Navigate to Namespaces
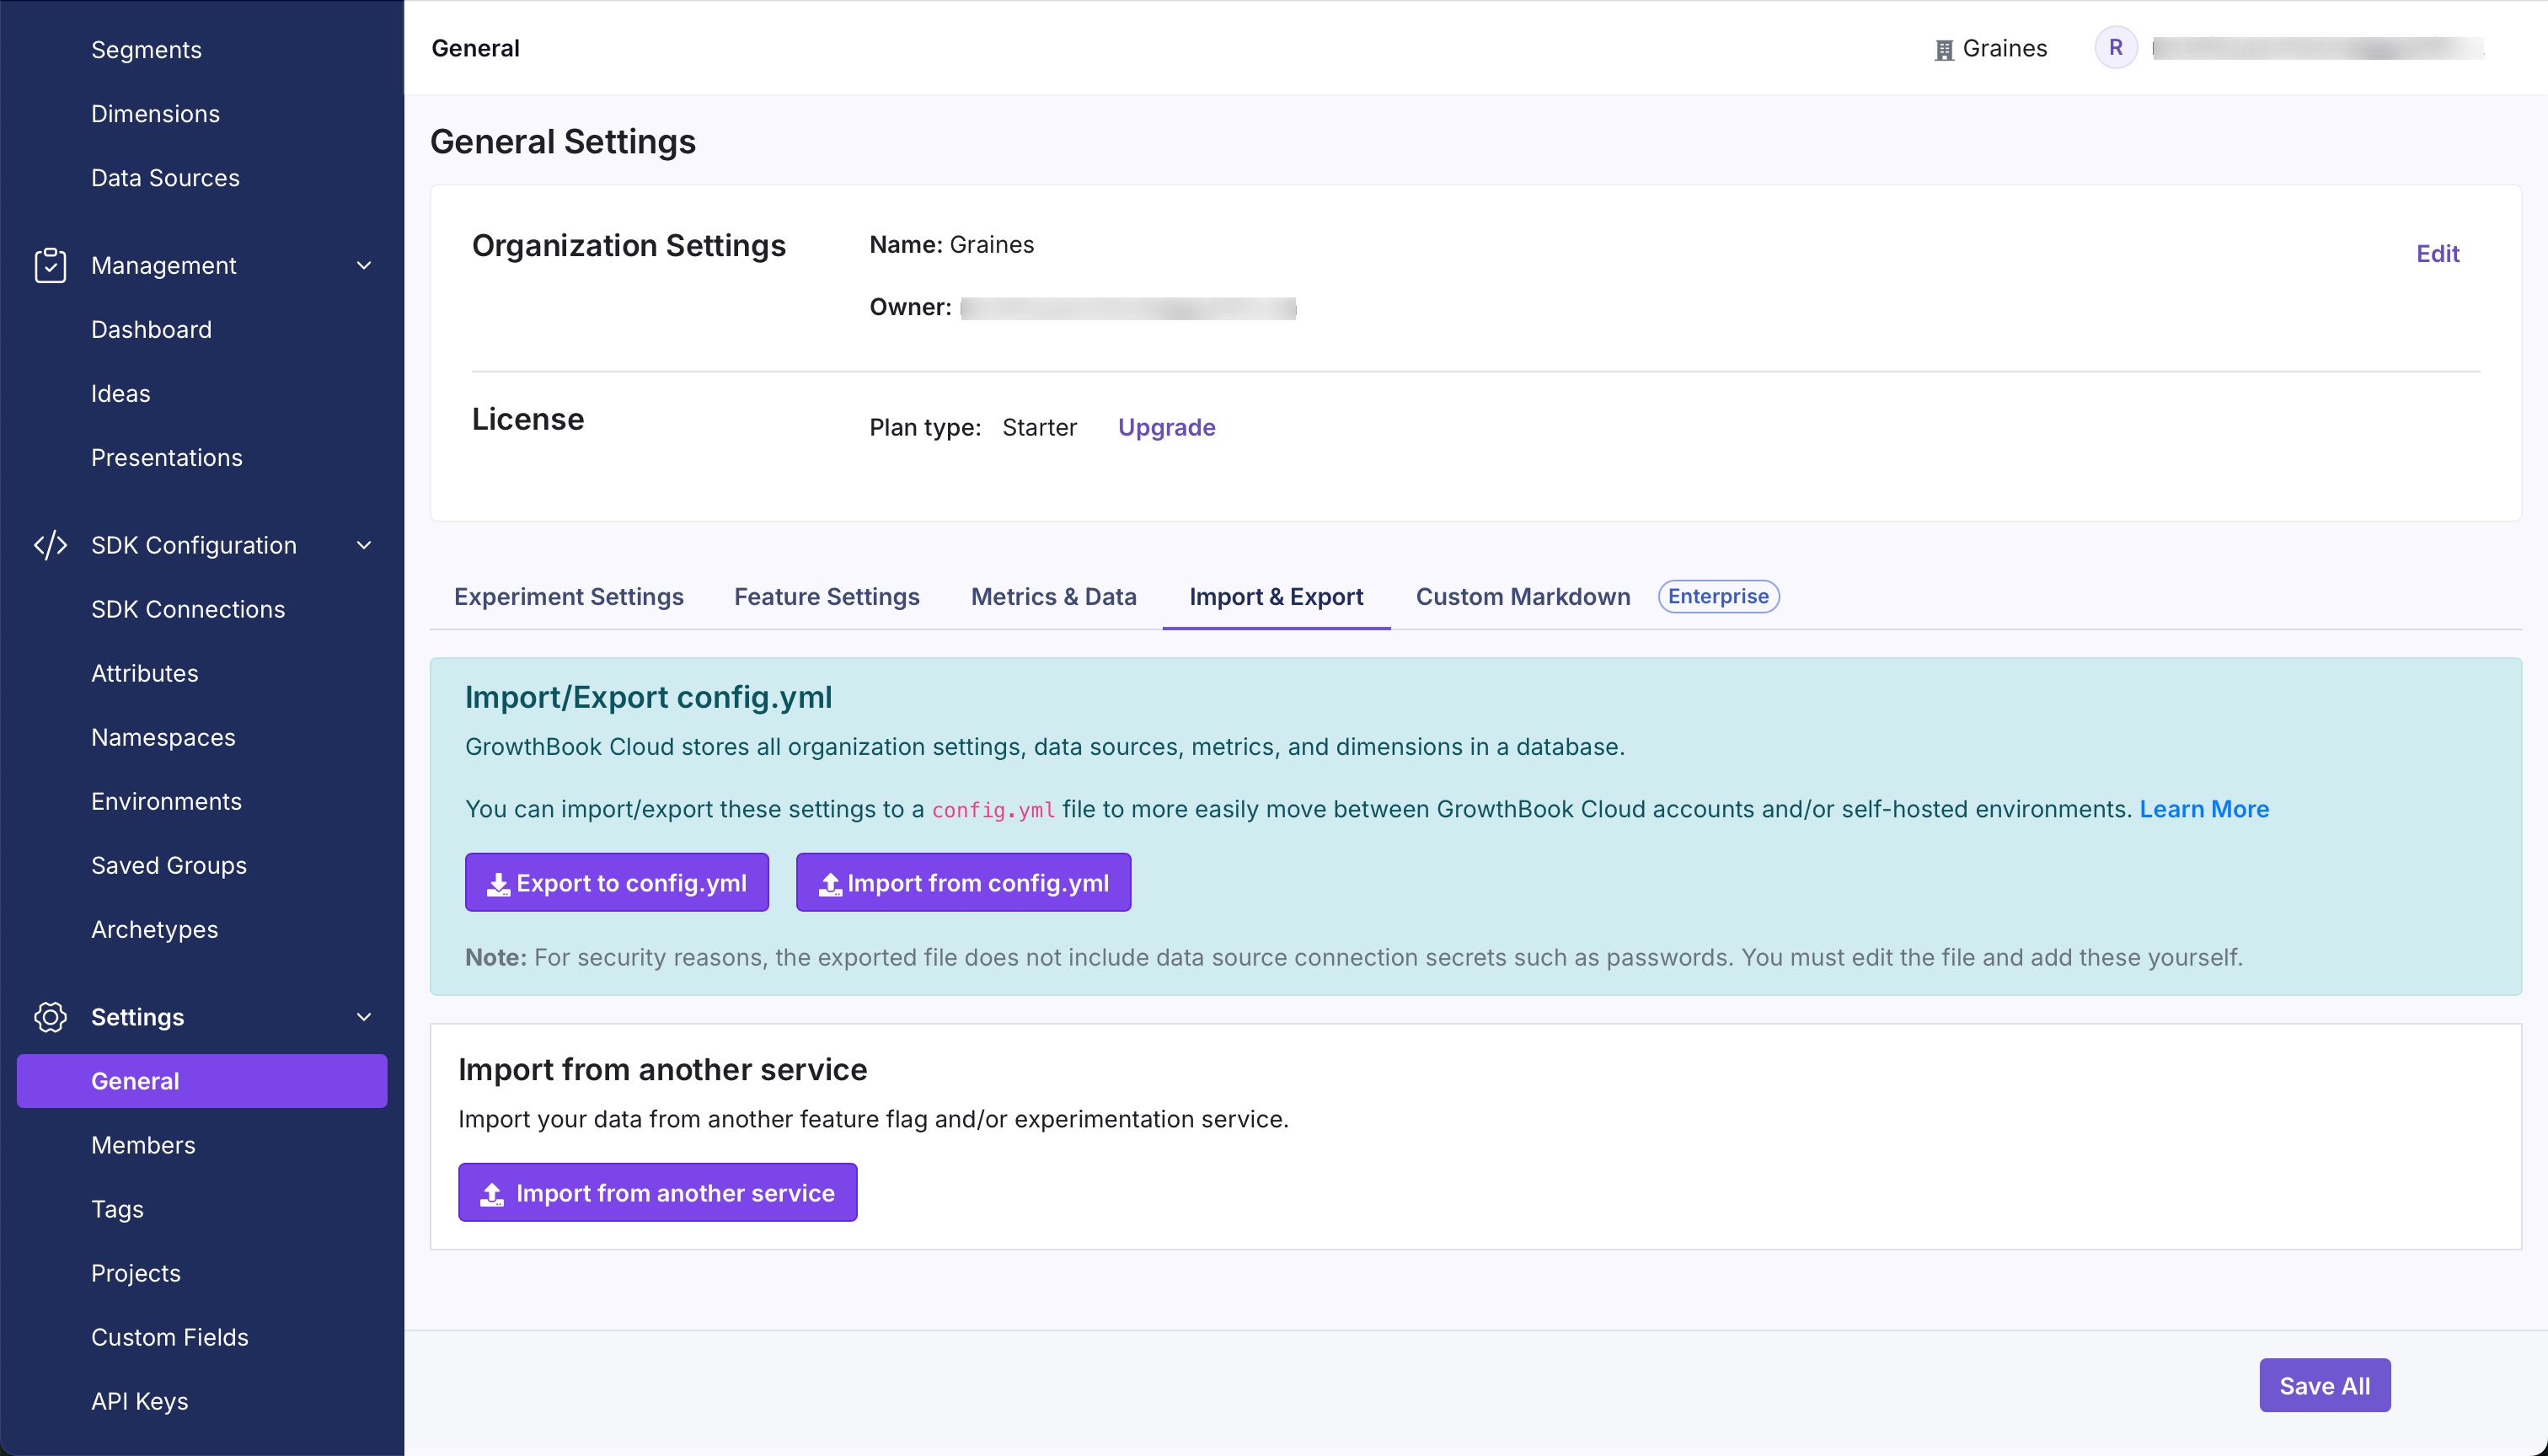 point(163,737)
